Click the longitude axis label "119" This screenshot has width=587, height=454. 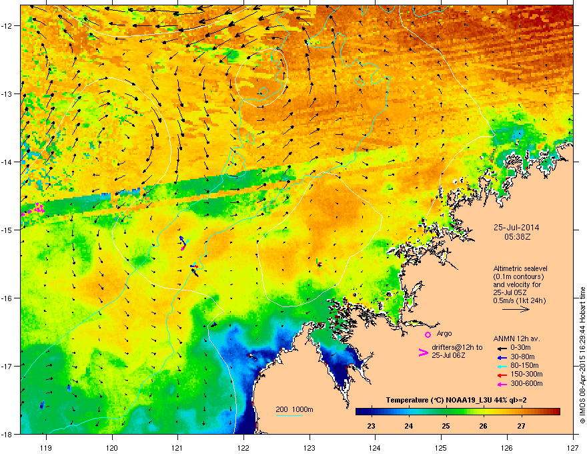tap(46, 448)
